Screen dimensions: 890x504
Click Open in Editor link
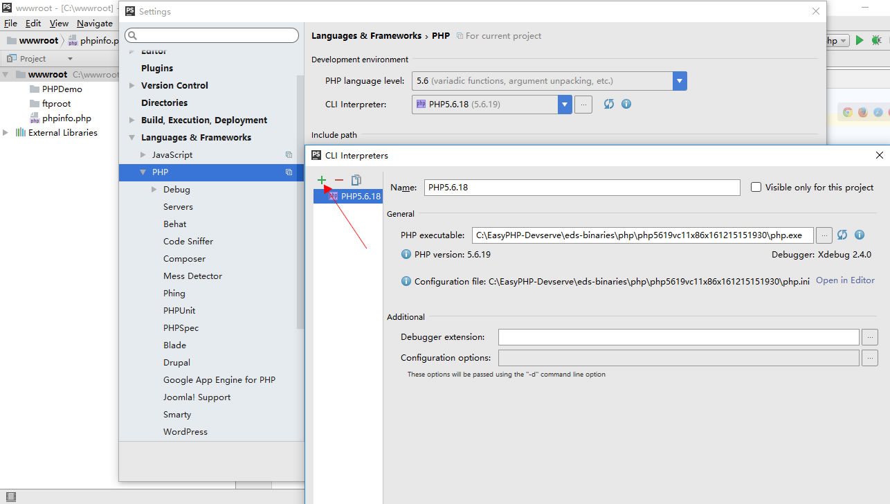pos(845,280)
